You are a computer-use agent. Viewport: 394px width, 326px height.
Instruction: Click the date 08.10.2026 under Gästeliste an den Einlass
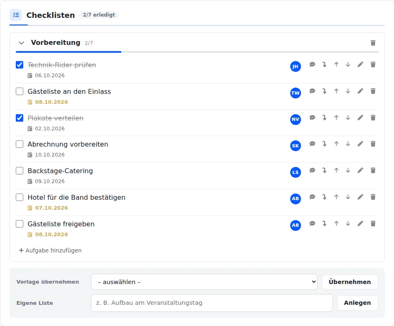point(51,102)
